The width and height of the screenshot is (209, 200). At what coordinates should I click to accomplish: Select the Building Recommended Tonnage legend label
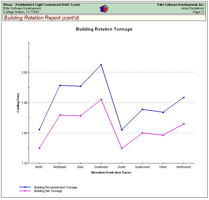tap(55, 187)
